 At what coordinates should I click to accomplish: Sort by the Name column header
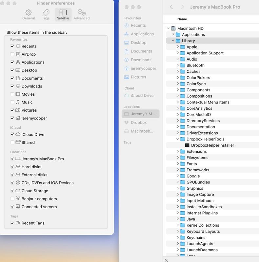pos(182,19)
